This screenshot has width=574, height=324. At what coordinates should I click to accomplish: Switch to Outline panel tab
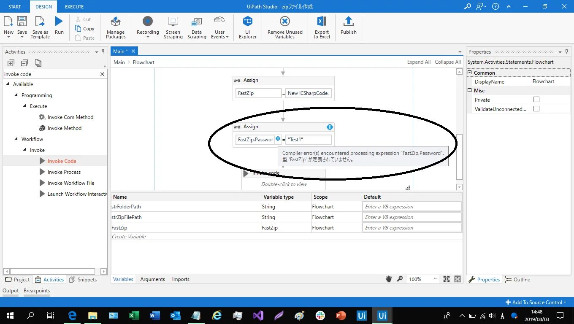pyautogui.click(x=517, y=280)
